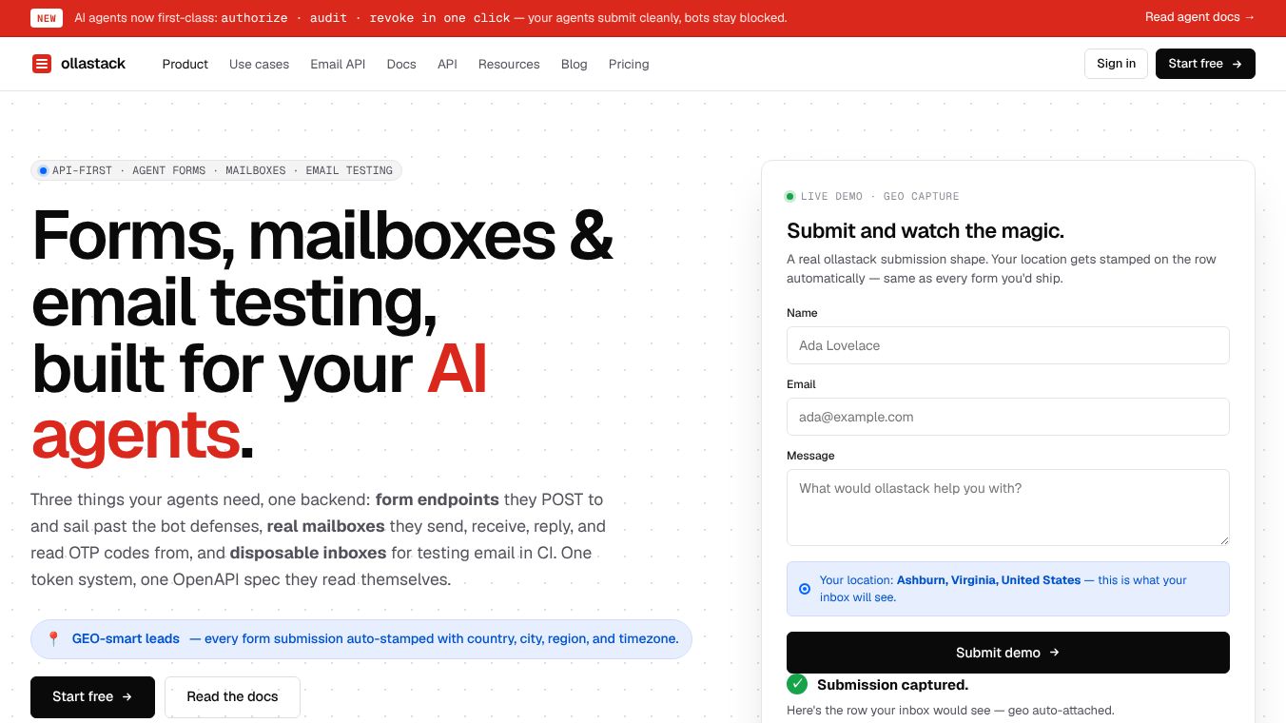The width and height of the screenshot is (1286, 723).
Task: Click the "Message" field label
Action: click(x=810, y=456)
